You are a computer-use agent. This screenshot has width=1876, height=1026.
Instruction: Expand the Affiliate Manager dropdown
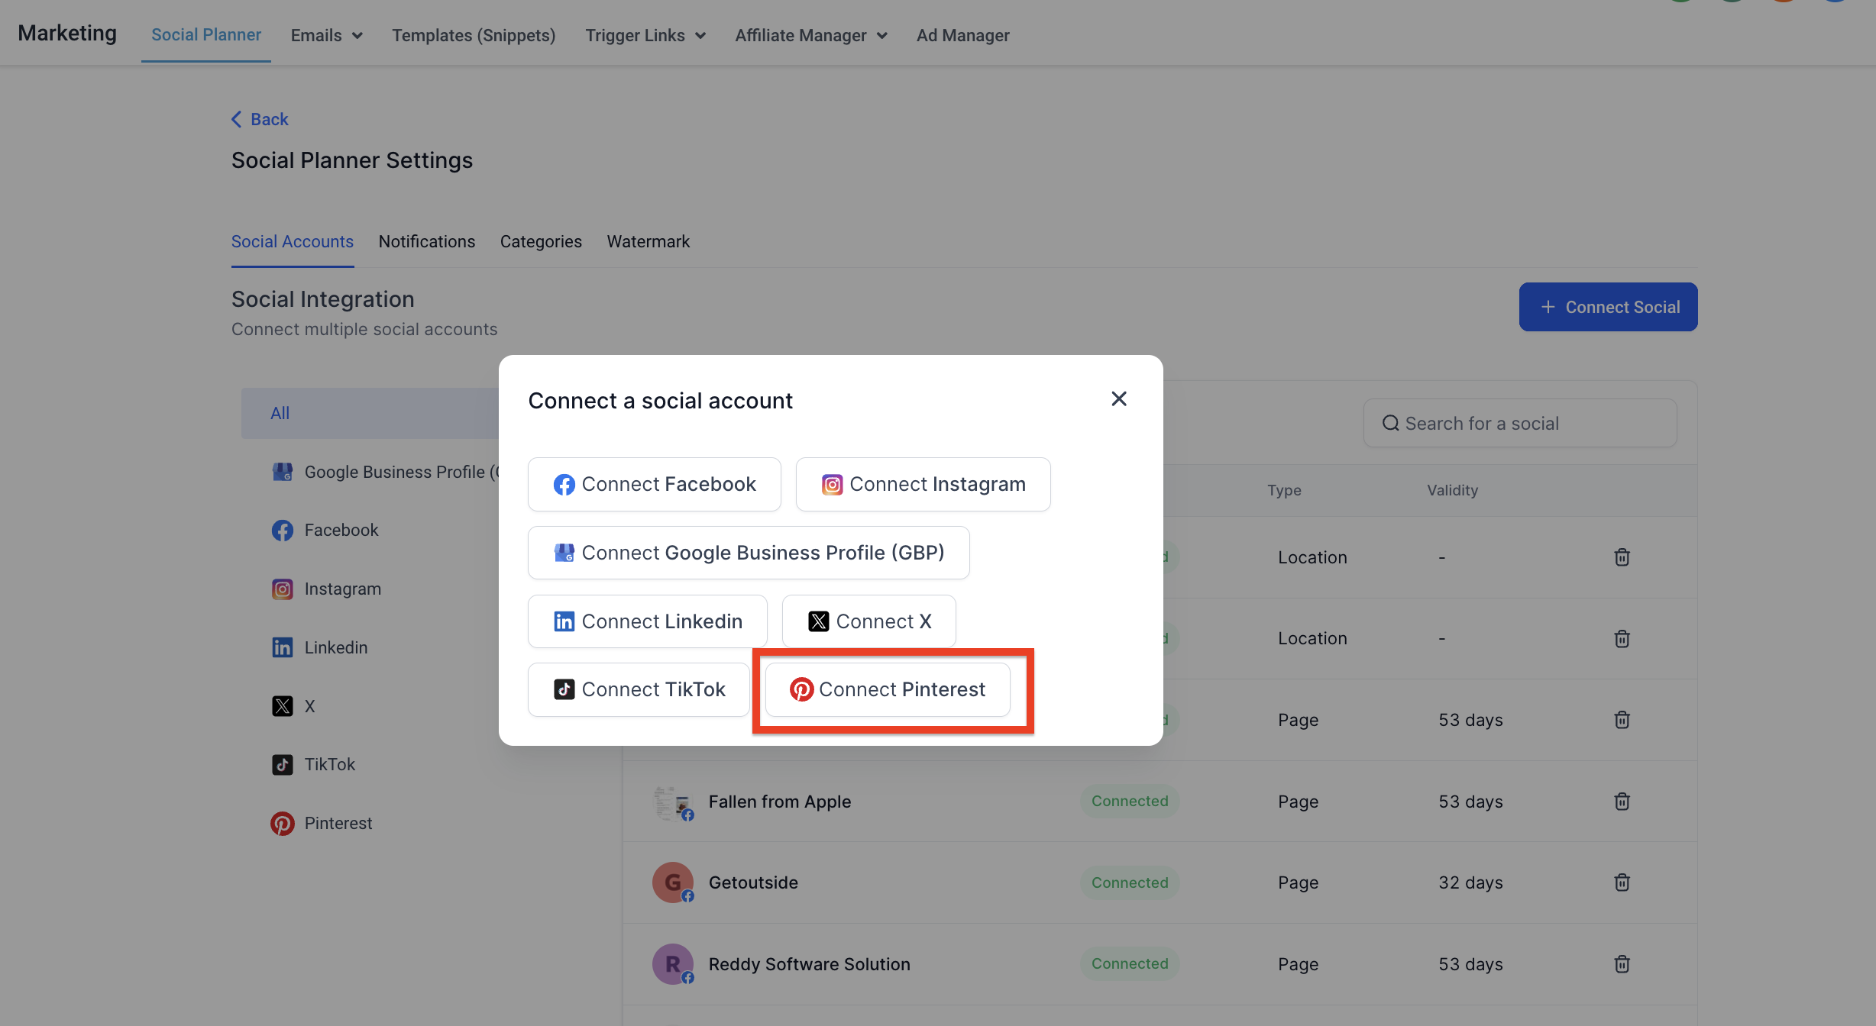click(x=810, y=35)
